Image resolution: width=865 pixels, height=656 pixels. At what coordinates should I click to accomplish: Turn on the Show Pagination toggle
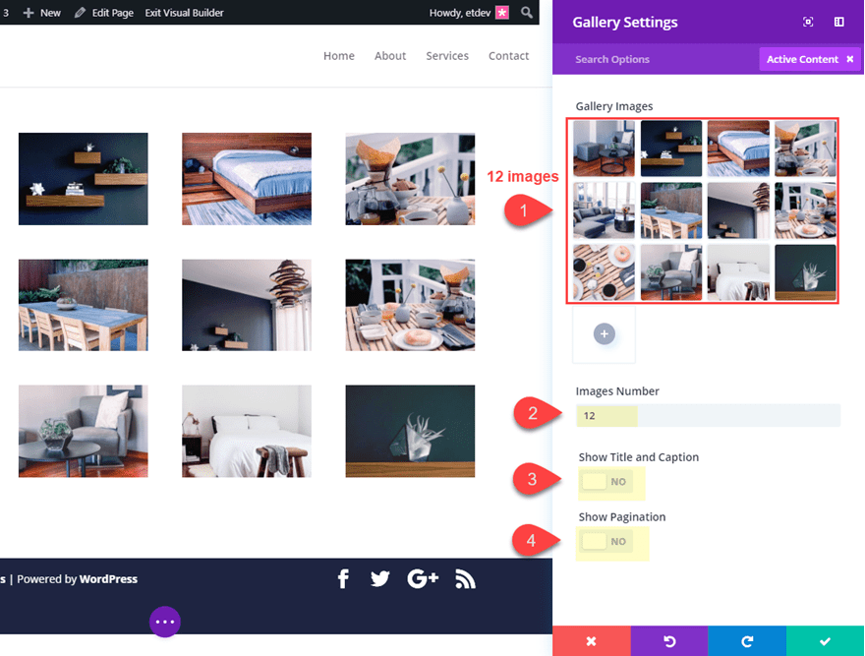[x=610, y=541]
